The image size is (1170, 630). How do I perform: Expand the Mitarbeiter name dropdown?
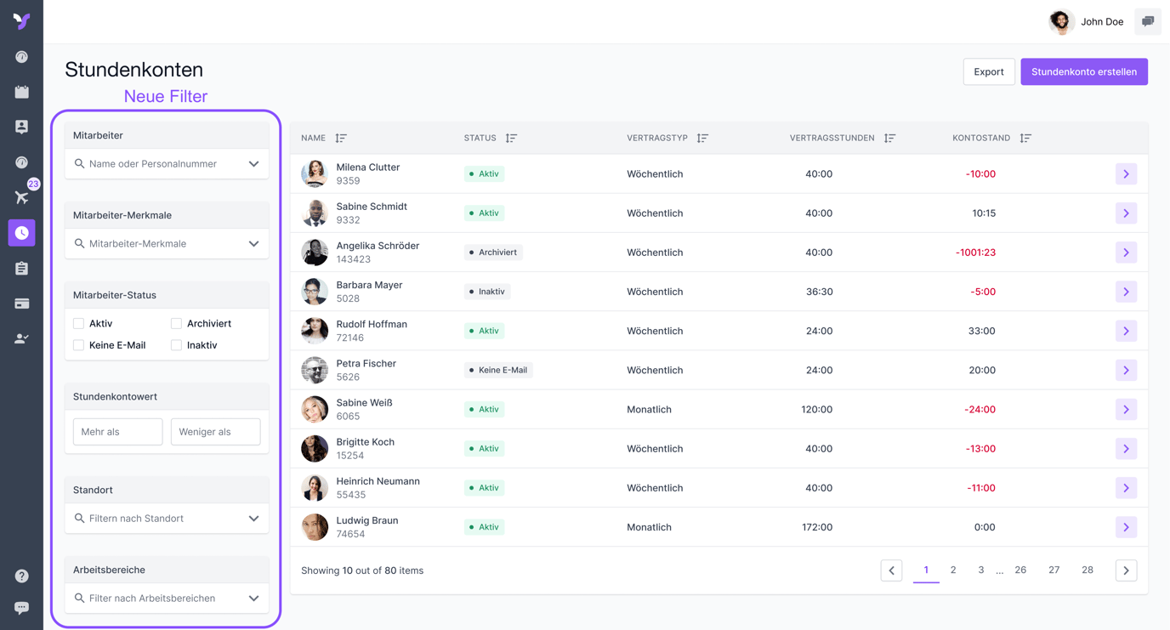point(253,164)
